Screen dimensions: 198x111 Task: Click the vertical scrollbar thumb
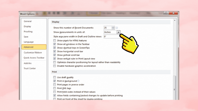[175, 88]
